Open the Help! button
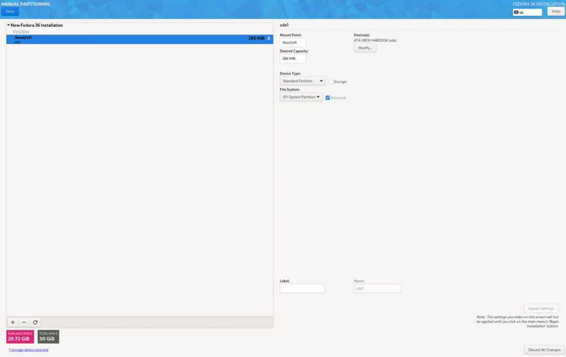Image resolution: width=566 pixels, height=357 pixels. [556, 11]
